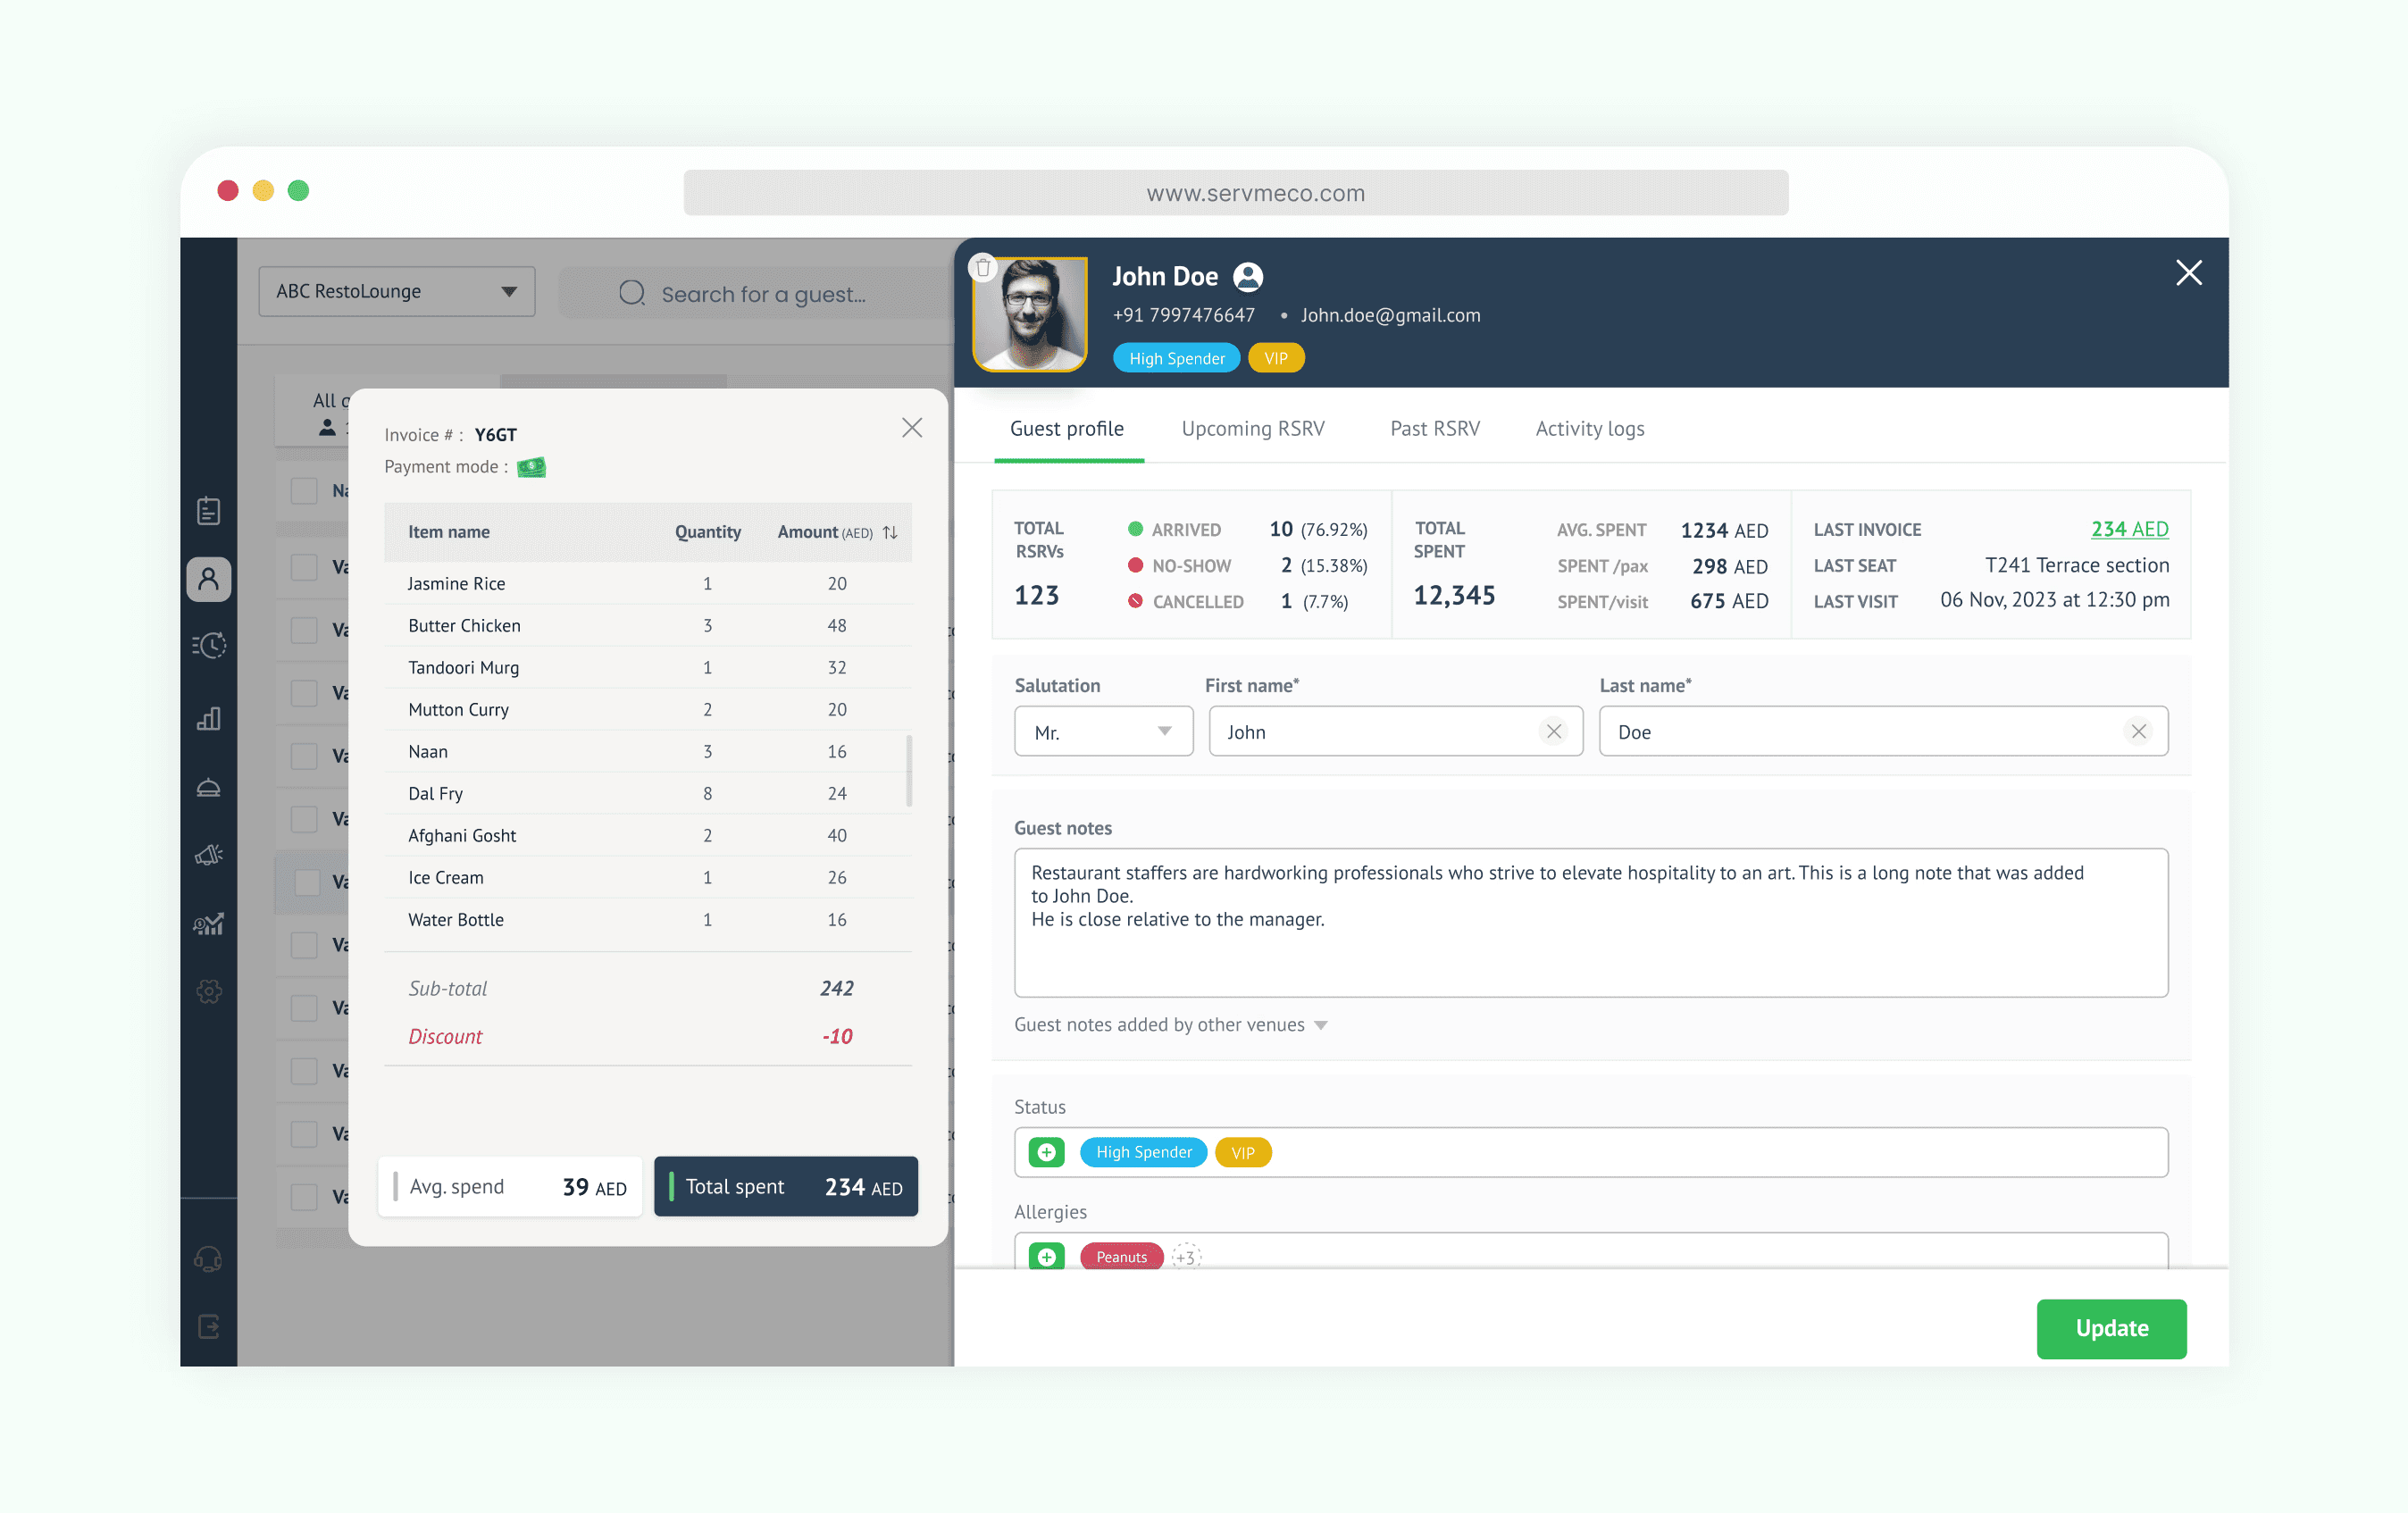Open the guests icon in the sidebar
The width and height of the screenshot is (2408, 1513).
pos(208,579)
